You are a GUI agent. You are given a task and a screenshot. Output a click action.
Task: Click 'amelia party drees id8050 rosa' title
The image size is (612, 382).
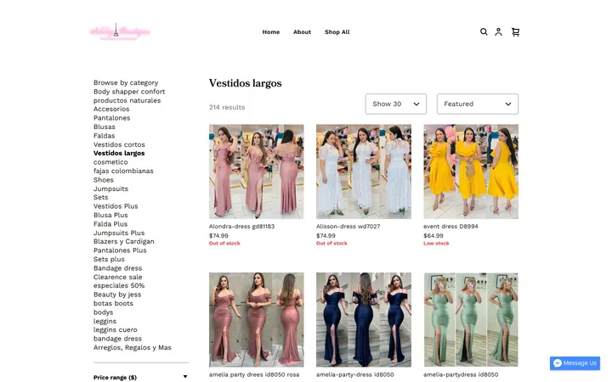(x=254, y=374)
